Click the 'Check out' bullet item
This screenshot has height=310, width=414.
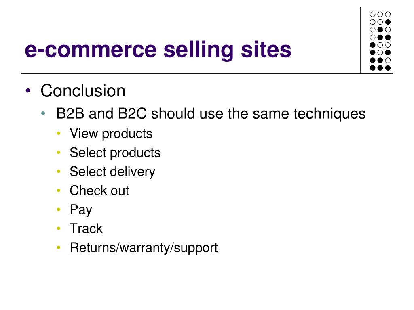click(x=99, y=191)
